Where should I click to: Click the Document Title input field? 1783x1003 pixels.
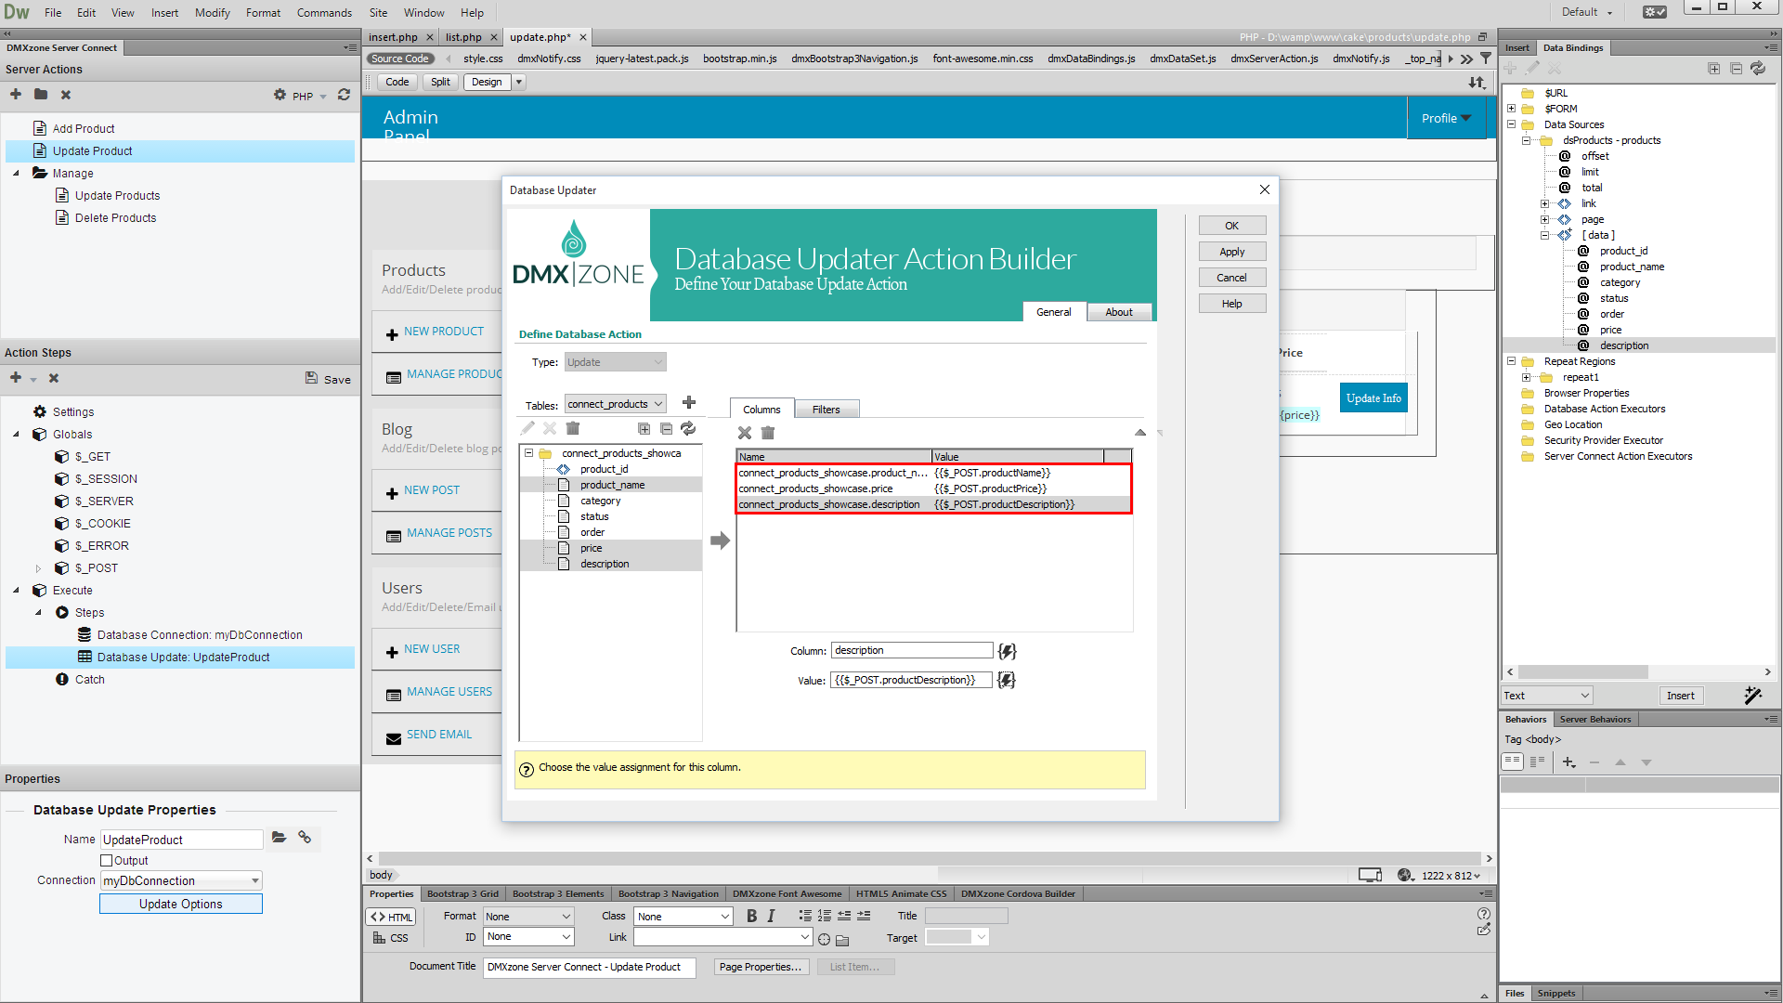pos(589,967)
